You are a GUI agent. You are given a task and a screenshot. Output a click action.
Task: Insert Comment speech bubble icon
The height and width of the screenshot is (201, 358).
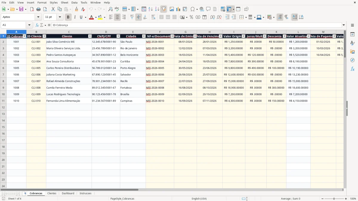pyautogui.click(x=208, y=9)
